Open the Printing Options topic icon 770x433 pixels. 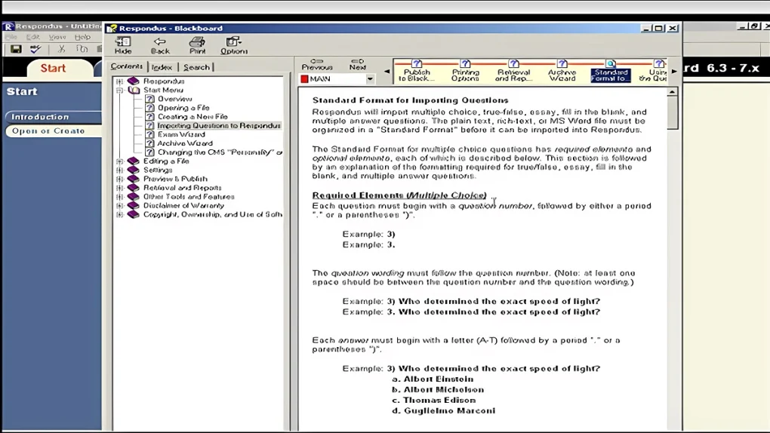[x=465, y=71]
